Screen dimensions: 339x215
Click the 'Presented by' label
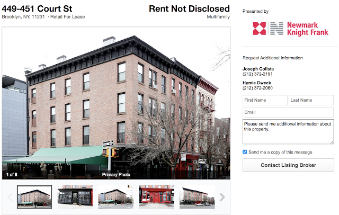(x=255, y=11)
